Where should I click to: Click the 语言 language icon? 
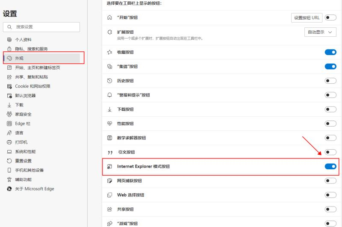[9, 133]
